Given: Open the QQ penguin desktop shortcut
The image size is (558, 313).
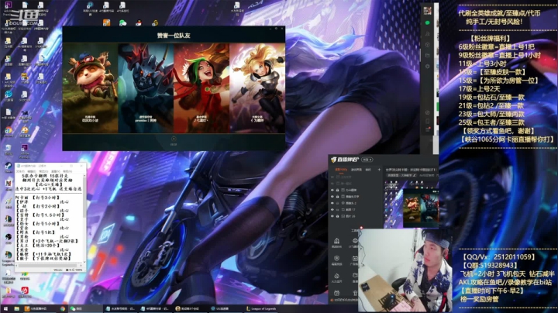Looking at the screenshot, I should tap(139, 22).
